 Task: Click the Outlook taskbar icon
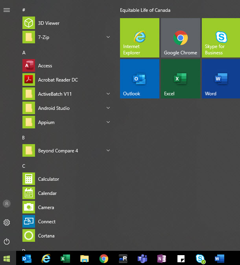(x=27, y=258)
